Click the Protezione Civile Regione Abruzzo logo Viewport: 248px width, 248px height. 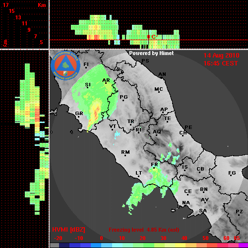[65, 66]
